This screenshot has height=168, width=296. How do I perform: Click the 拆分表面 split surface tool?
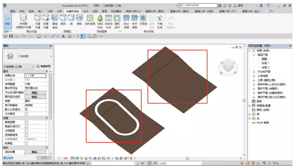126,22
